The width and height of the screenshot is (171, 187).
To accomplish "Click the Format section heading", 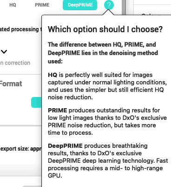I will pyautogui.click(x=11, y=84).
